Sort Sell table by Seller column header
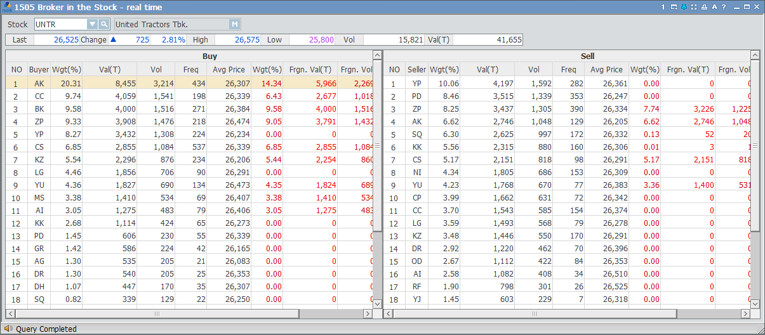The height and width of the screenshot is (335, 765). [x=416, y=70]
